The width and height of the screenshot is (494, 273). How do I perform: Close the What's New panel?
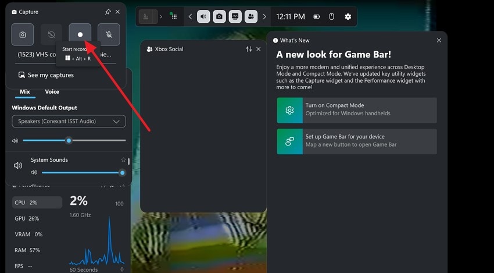439,40
